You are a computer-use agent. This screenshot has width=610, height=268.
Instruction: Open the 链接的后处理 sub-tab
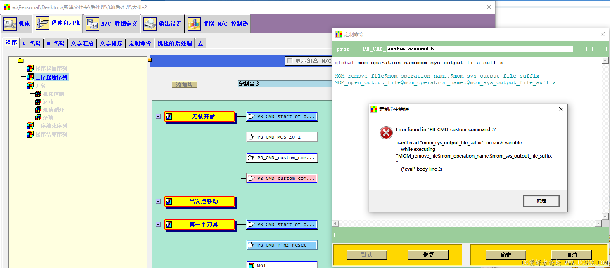point(175,43)
